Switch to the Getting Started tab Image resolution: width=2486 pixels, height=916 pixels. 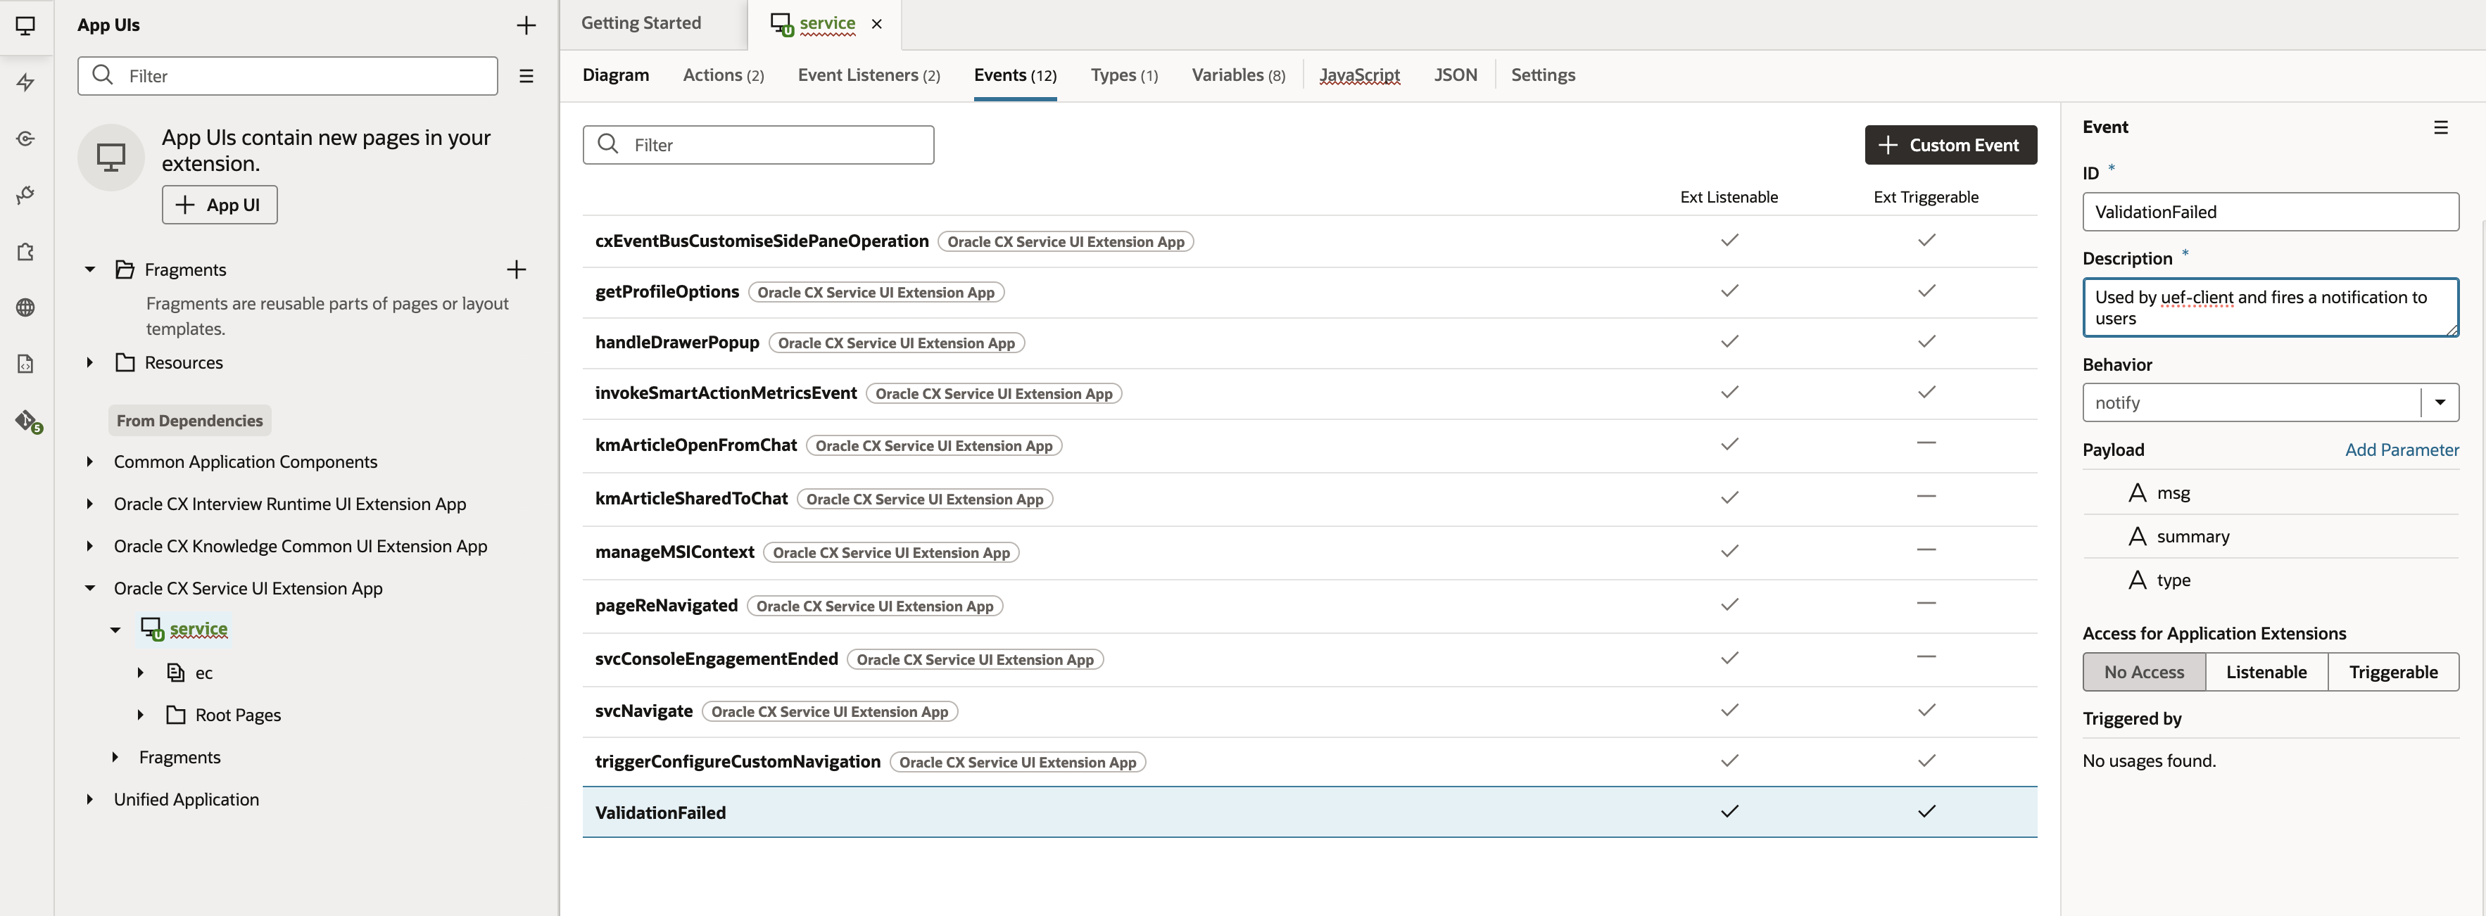click(641, 23)
